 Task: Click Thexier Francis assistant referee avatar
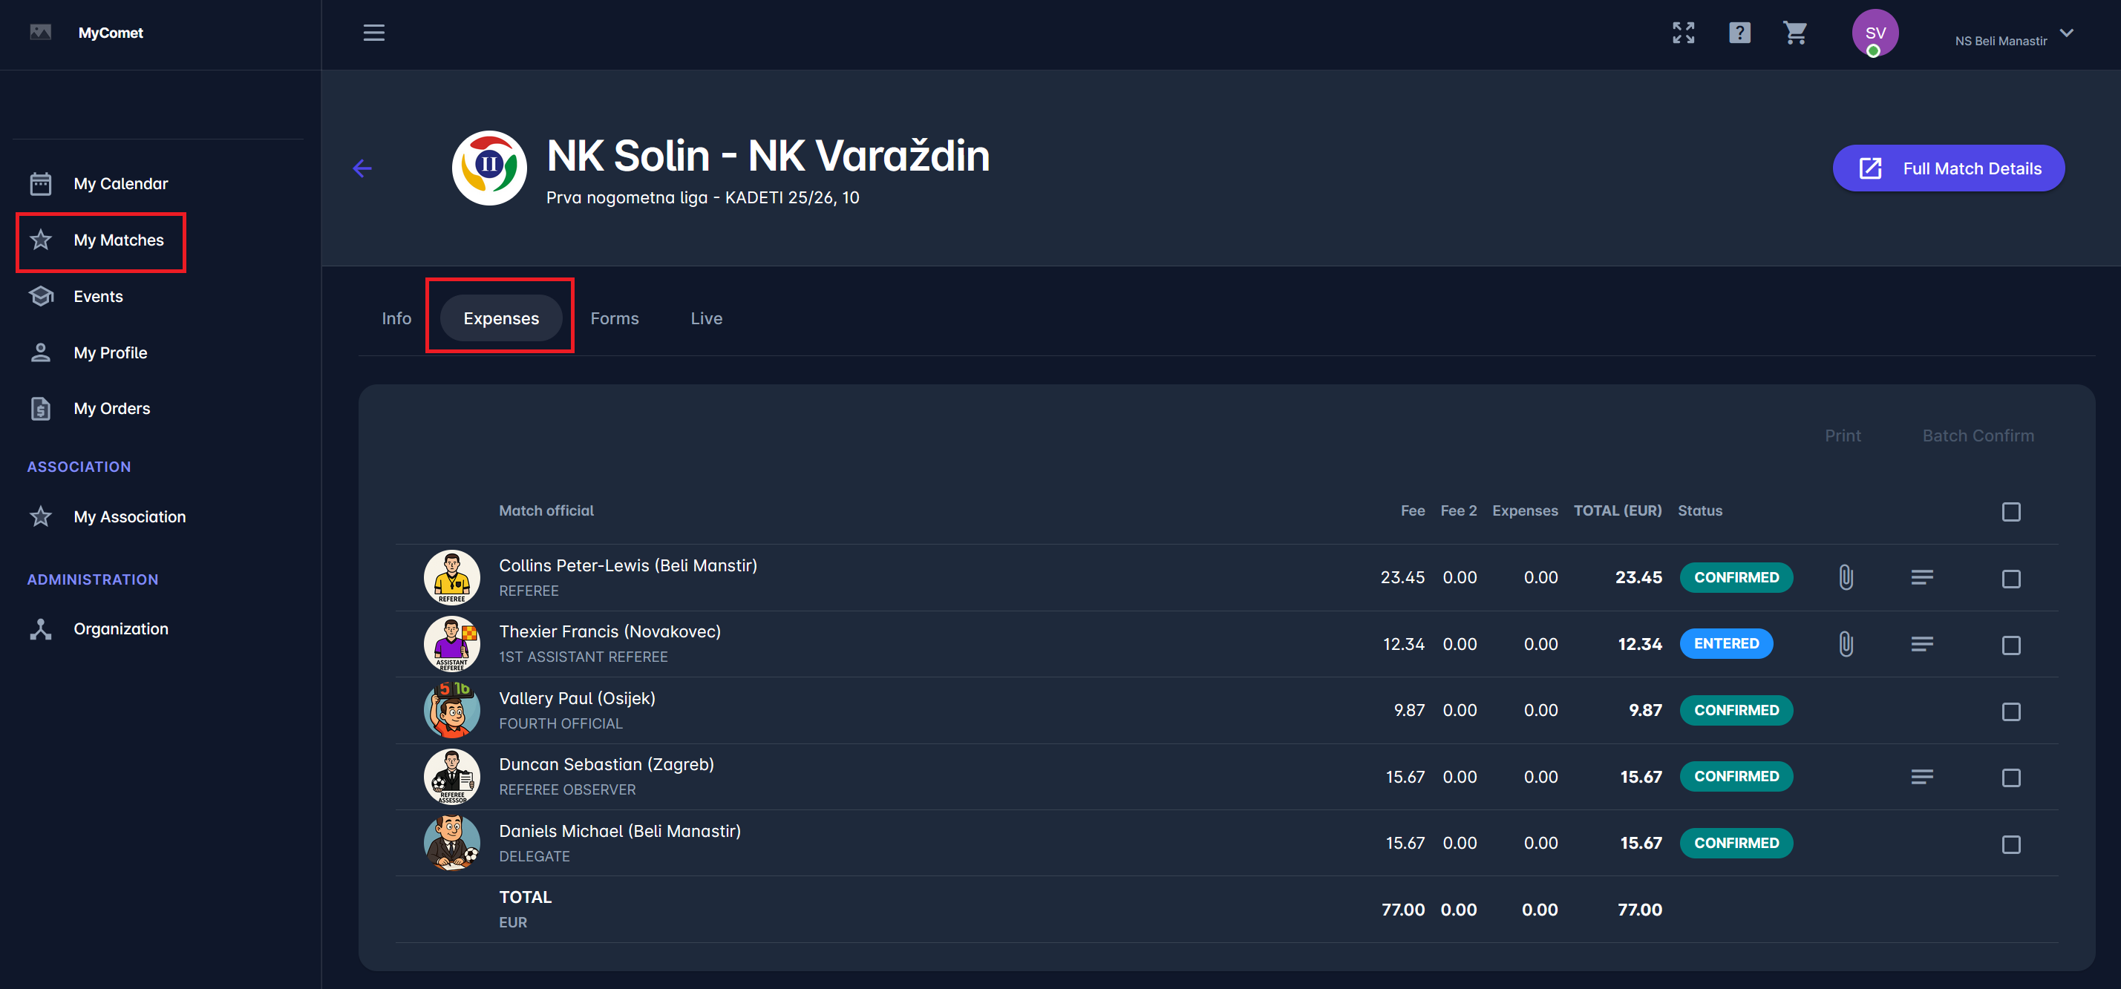point(452,644)
